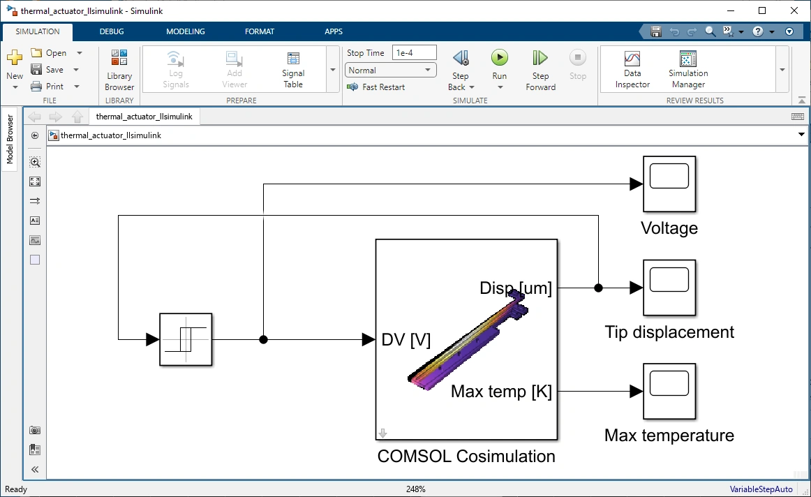Open the Data Inspector
The width and height of the screenshot is (811, 497).
tap(632, 70)
